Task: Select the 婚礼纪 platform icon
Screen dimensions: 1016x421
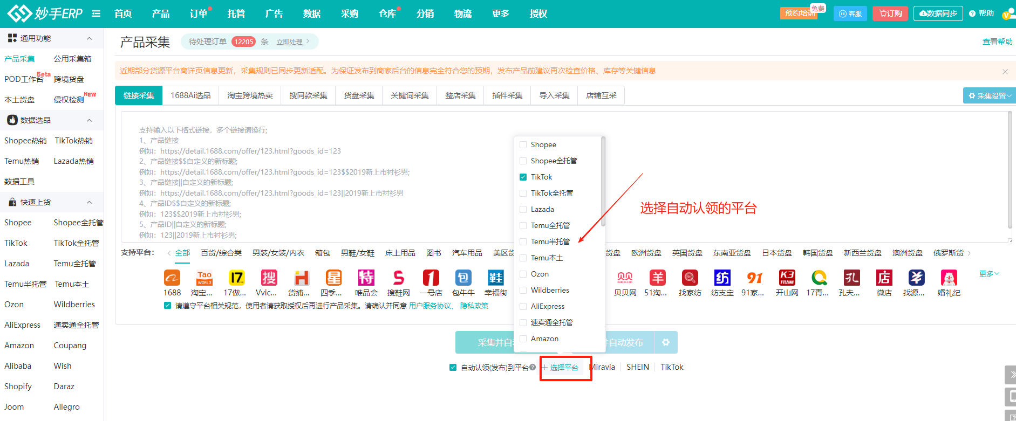Action: pyautogui.click(x=949, y=278)
